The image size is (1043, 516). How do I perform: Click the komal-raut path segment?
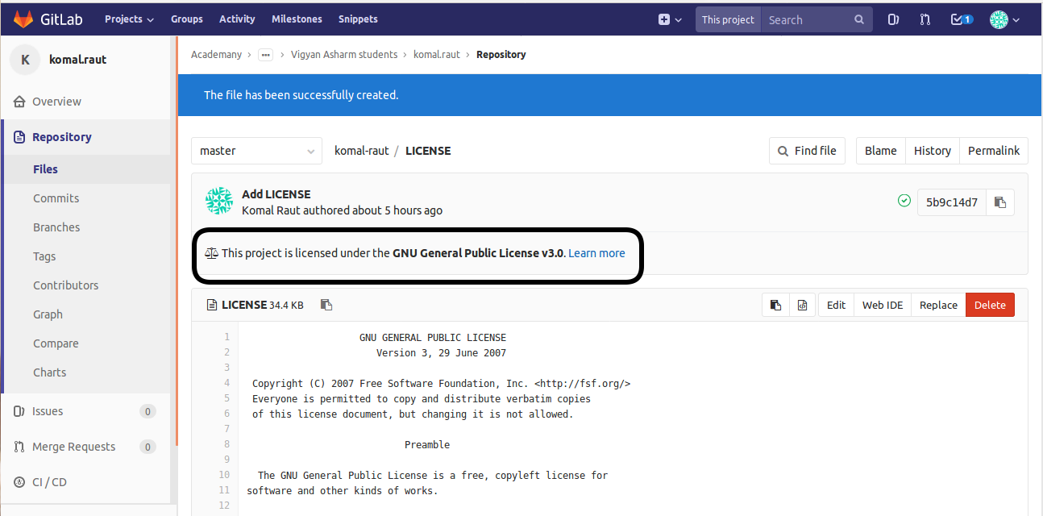(362, 151)
